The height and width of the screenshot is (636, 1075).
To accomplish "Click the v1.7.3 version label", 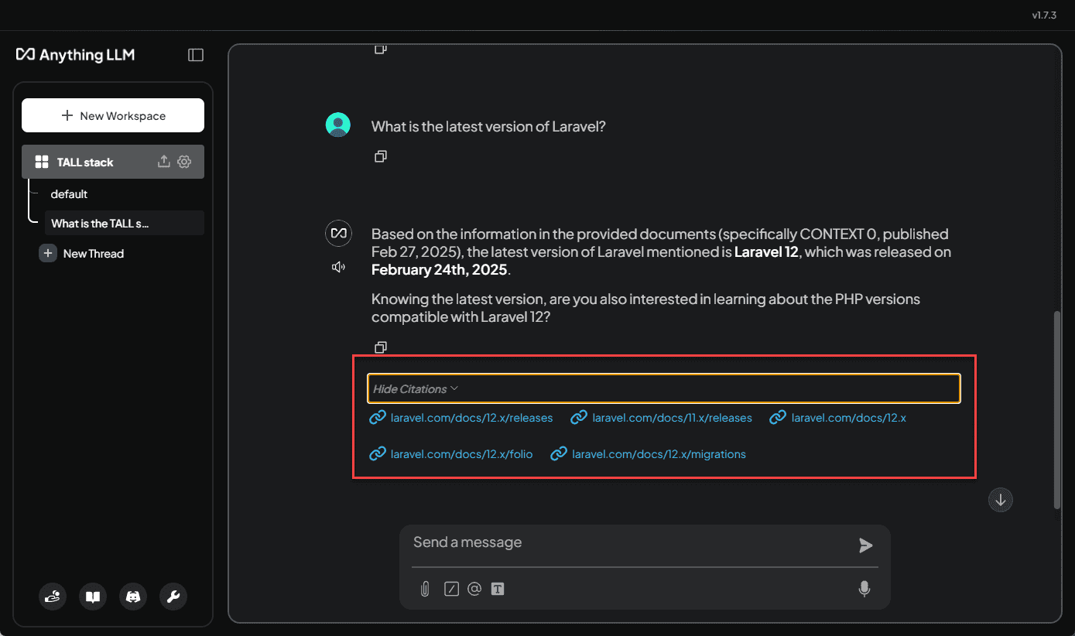I will click(x=1044, y=15).
